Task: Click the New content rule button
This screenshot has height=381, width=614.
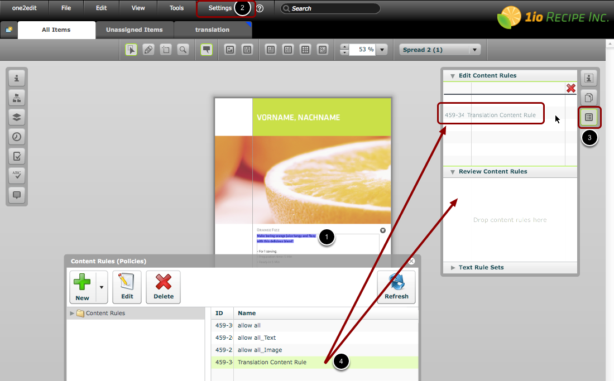Action: tap(82, 287)
